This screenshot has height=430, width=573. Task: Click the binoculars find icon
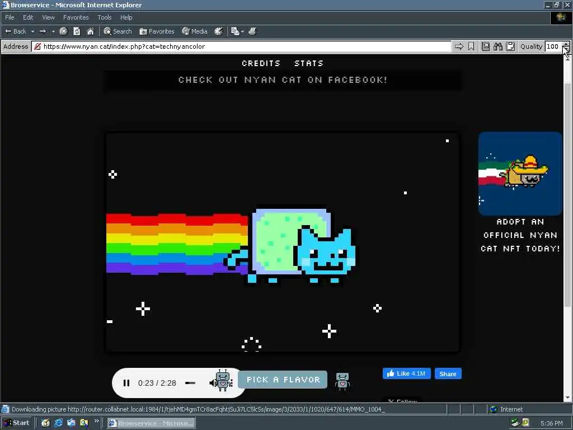click(x=497, y=46)
